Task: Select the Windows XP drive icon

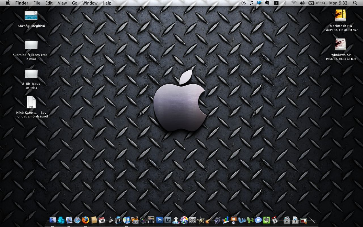Action: tap(341, 45)
